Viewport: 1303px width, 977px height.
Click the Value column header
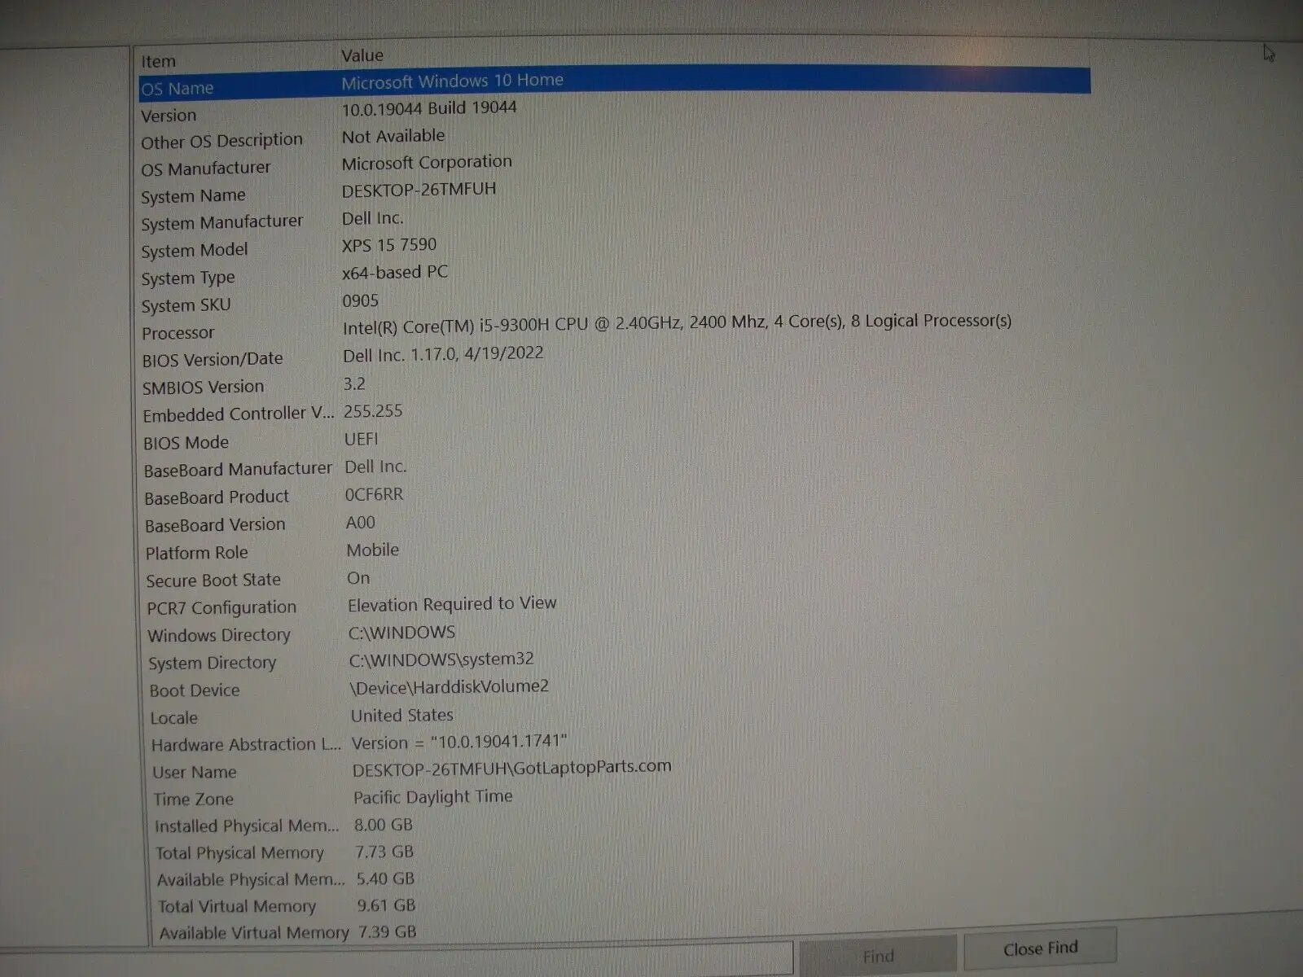[362, 55]
